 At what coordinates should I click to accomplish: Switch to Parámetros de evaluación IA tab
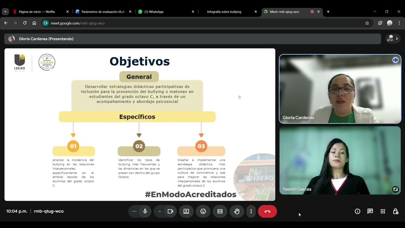103,12
